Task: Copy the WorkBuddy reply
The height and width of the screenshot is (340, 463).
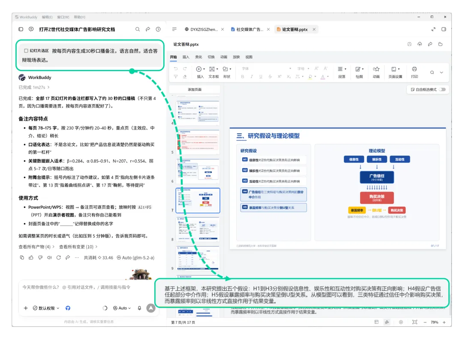Action: 22,258
